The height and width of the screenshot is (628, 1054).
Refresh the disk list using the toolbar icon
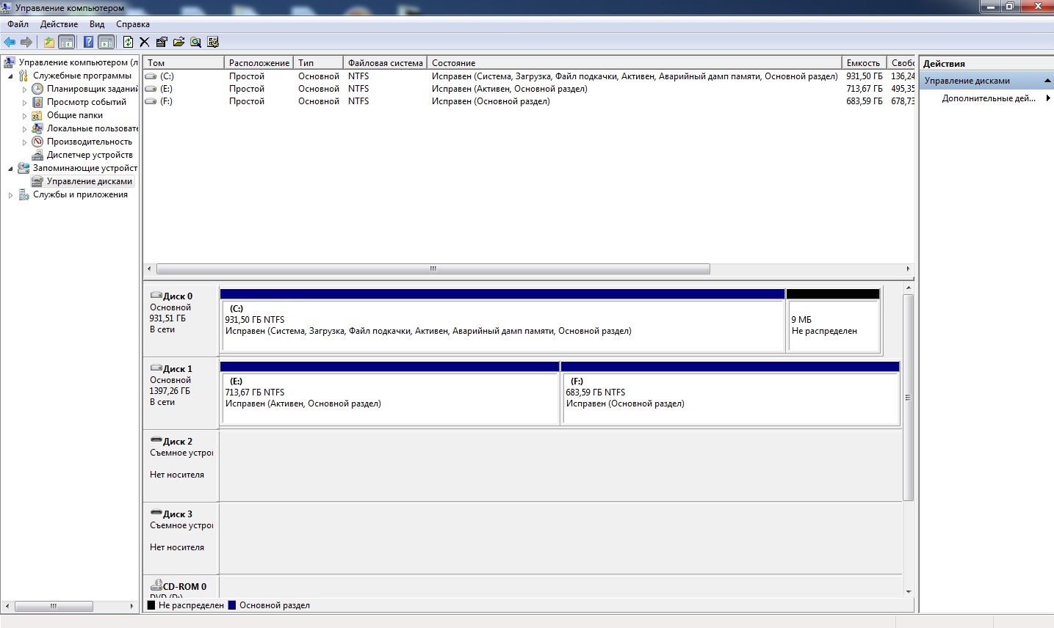pos(128,42)
